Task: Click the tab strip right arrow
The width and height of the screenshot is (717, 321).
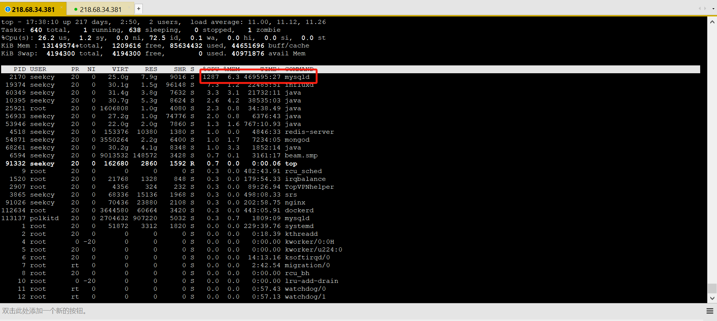Action: click(705, 8)
